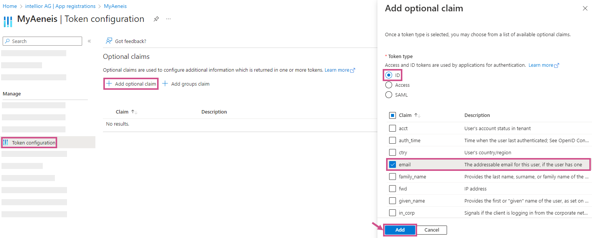The height and width of the screenshot is (238, 592).
Task: Open Learn more link under Token type
Action: coord(544,65)
